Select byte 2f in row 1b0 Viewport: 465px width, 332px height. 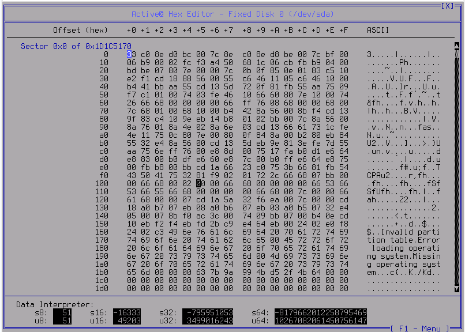[288, 273]
